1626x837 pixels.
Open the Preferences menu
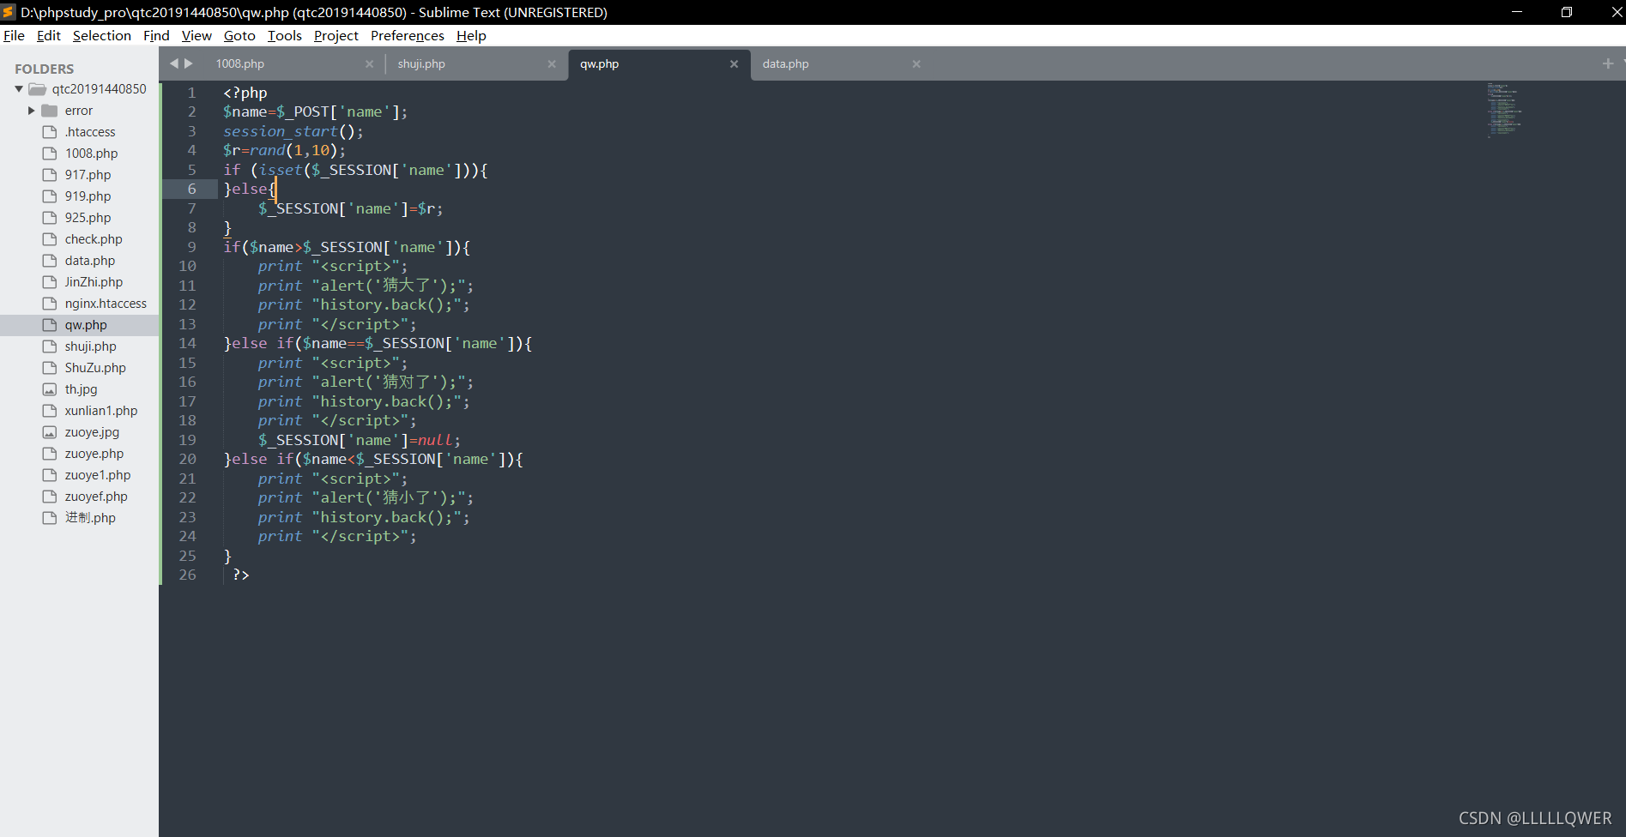click(x=407, y=36)
